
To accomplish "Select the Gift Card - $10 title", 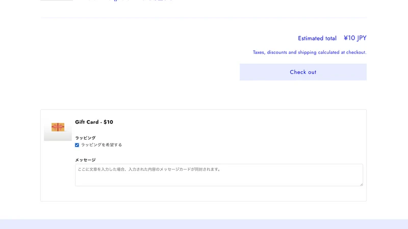I will [x=94, y=122].
